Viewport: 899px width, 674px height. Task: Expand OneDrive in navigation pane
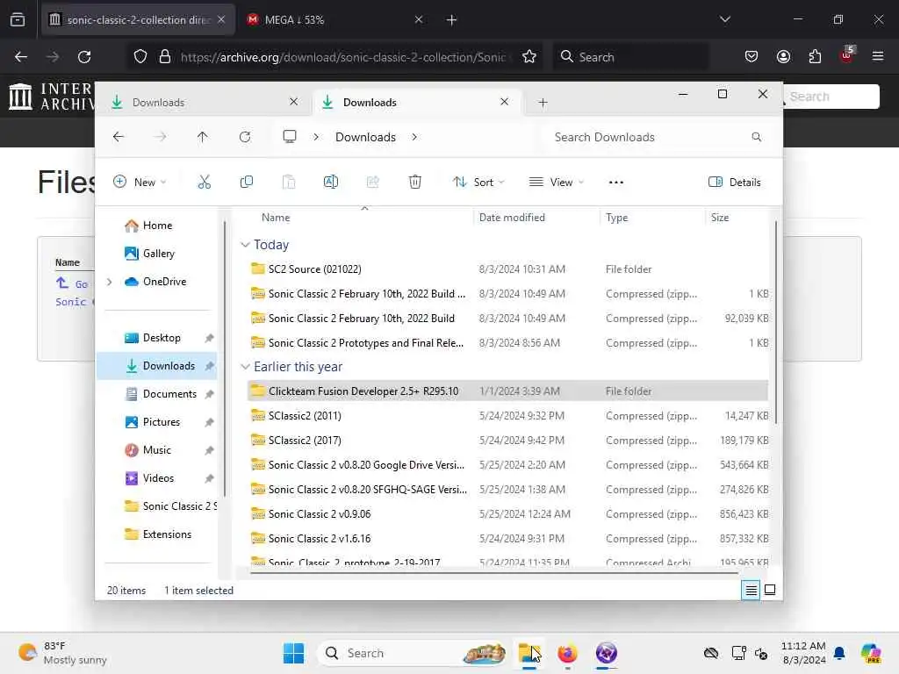tap(110, 282)
